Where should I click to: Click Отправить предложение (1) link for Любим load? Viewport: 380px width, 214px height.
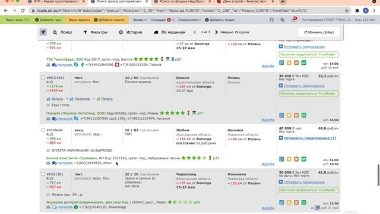pyautogui.click(x=310, y=138)
